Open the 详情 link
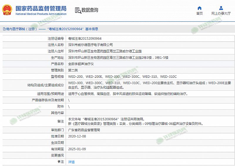This screenshot has height=166, width=235. tap(71, 162)
